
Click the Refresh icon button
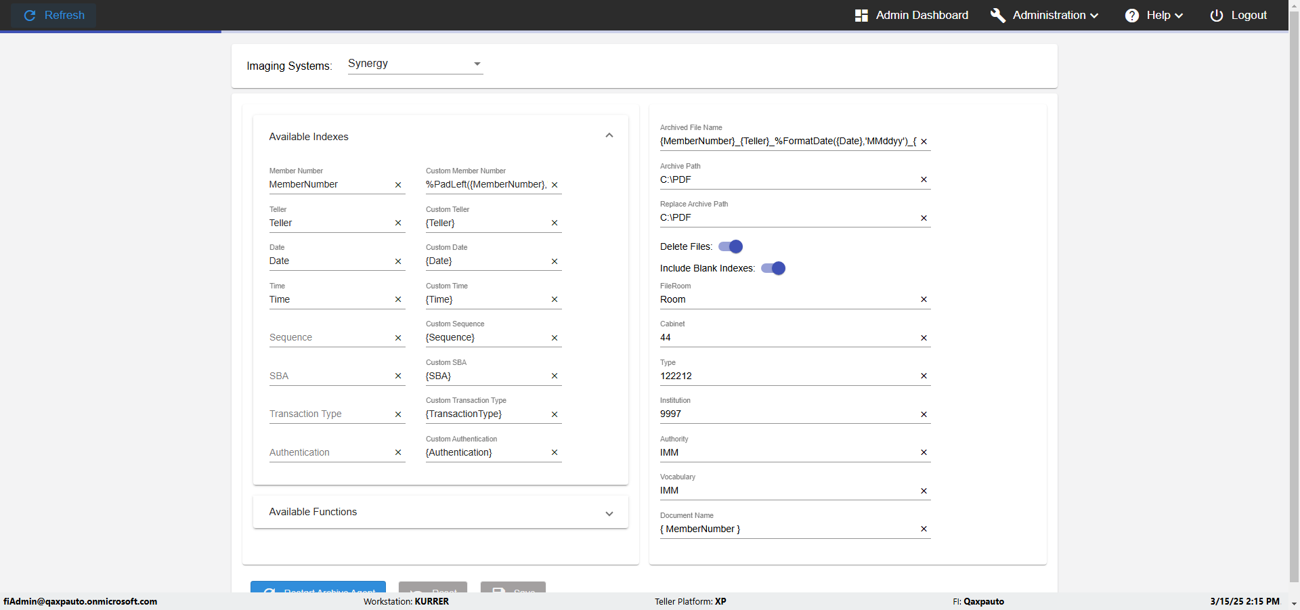pos(30,15)
